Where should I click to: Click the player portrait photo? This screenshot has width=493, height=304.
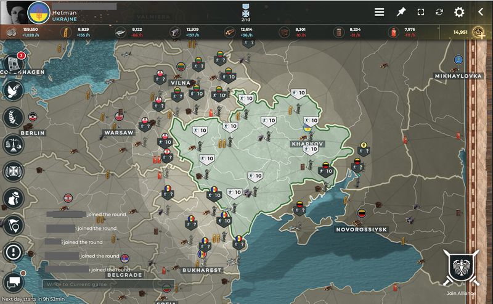click(14, 12)
